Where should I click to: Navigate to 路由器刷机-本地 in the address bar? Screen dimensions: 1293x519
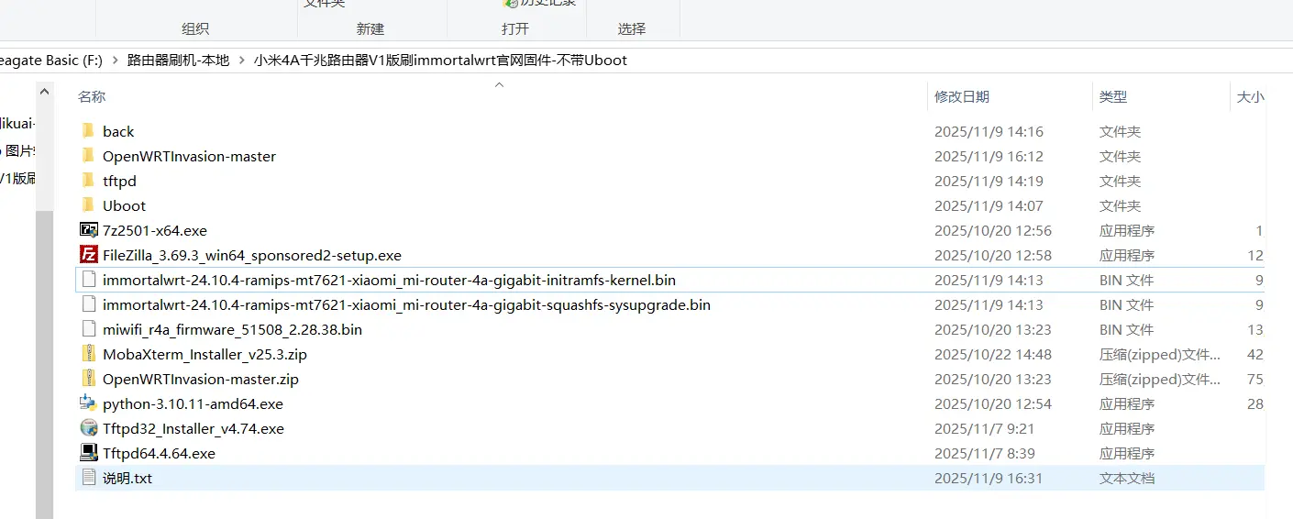[179, 61]
